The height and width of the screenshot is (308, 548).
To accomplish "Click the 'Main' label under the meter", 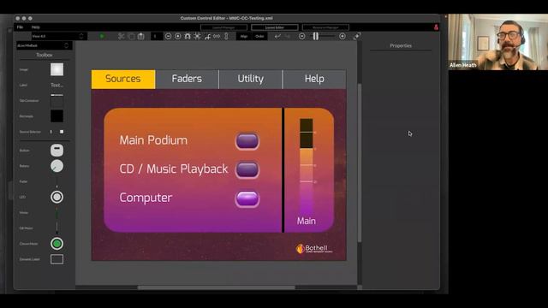I will 307,221.
